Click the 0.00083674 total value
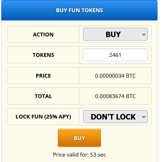The height and width of the screenshot is (162, 162). (x=110, y=96)
